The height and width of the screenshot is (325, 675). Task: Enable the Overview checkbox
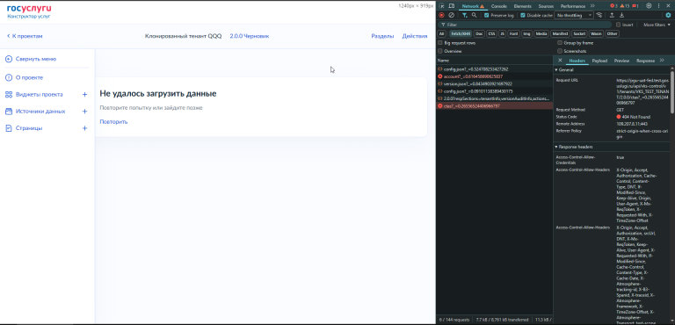point(440,51)
